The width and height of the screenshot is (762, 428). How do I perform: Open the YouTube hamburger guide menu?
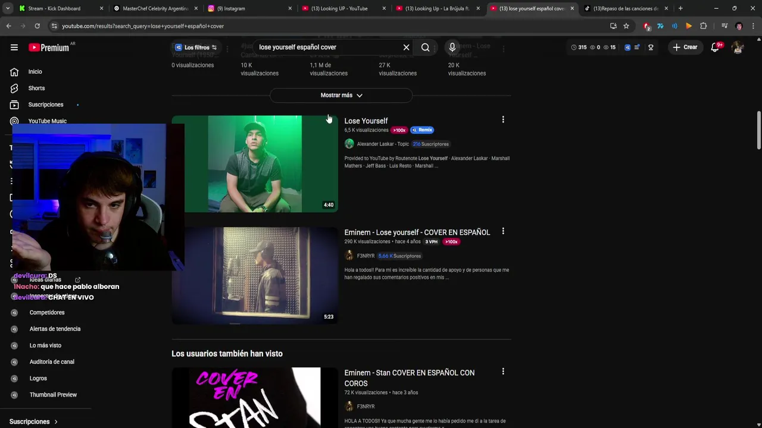tap(14, 48)
